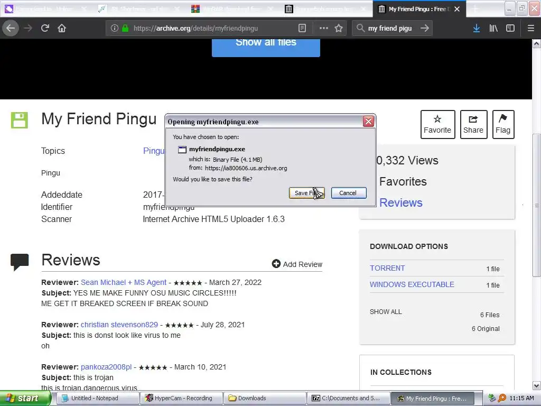This screenshot has width=541, height=406.
Task: Open reviewer christian stevenson829 profile
Action: [x=119, y=325]
